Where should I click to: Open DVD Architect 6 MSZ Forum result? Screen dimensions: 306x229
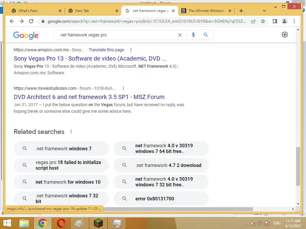[x=89, y=97]
